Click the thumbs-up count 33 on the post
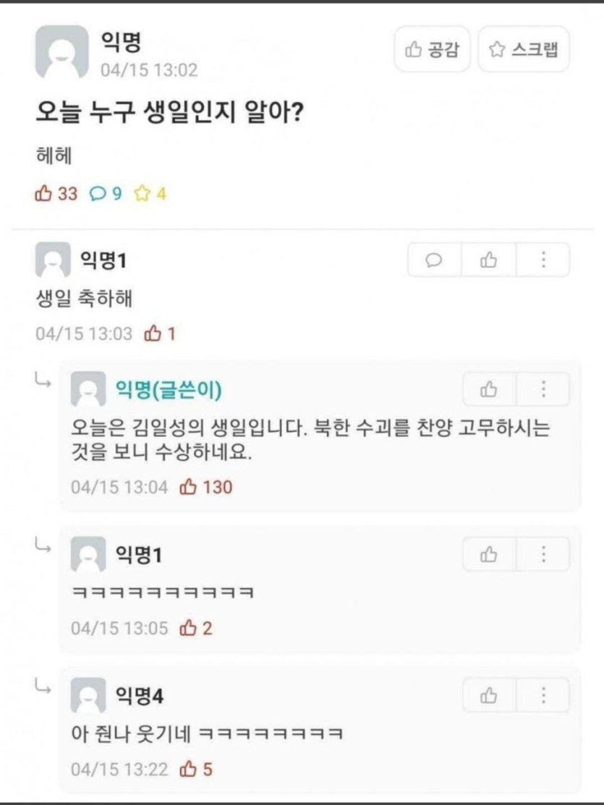The width and height of the screenshot is (604, 805). click(56, 194)
